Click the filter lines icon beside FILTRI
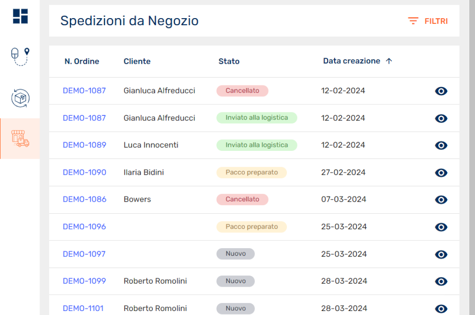This screenshot has height=315, width=475. click(413, 21)
